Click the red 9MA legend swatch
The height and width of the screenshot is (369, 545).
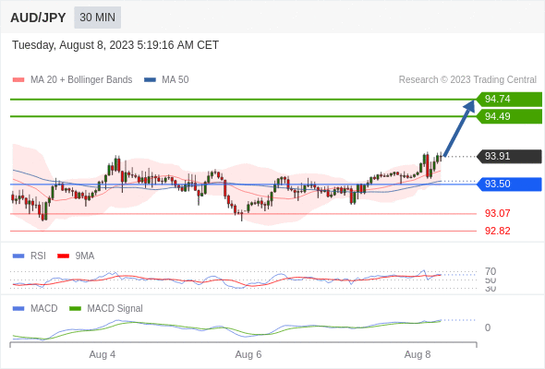pyautogui.click(x=63, y=256)
